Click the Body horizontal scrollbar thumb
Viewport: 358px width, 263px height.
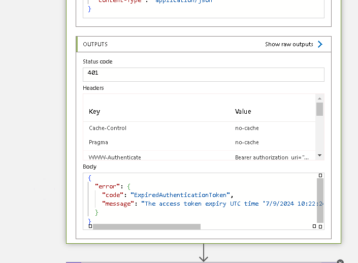click(147, 227)
